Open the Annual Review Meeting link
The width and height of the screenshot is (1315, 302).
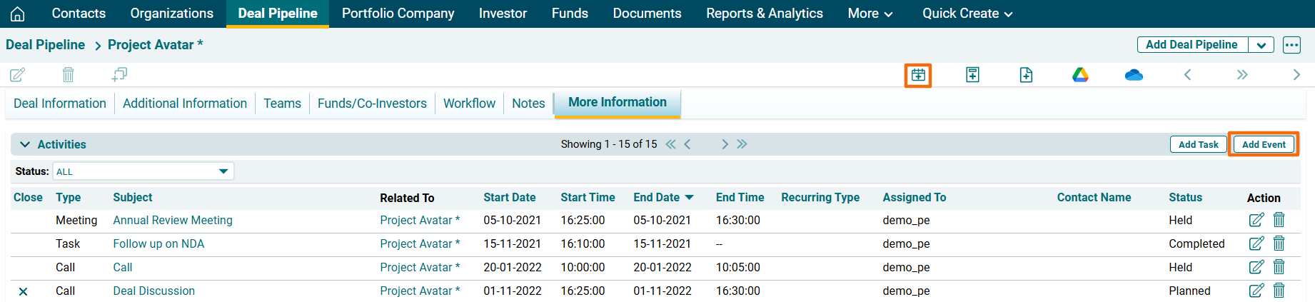point(173,220)
